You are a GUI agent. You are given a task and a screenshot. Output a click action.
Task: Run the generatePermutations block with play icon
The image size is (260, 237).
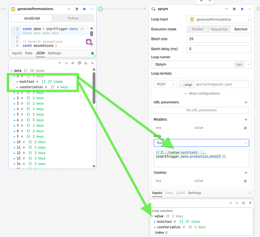(84, 9)
